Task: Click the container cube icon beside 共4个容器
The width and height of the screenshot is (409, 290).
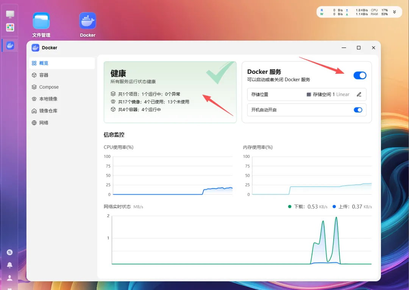Action: [113, 109]
